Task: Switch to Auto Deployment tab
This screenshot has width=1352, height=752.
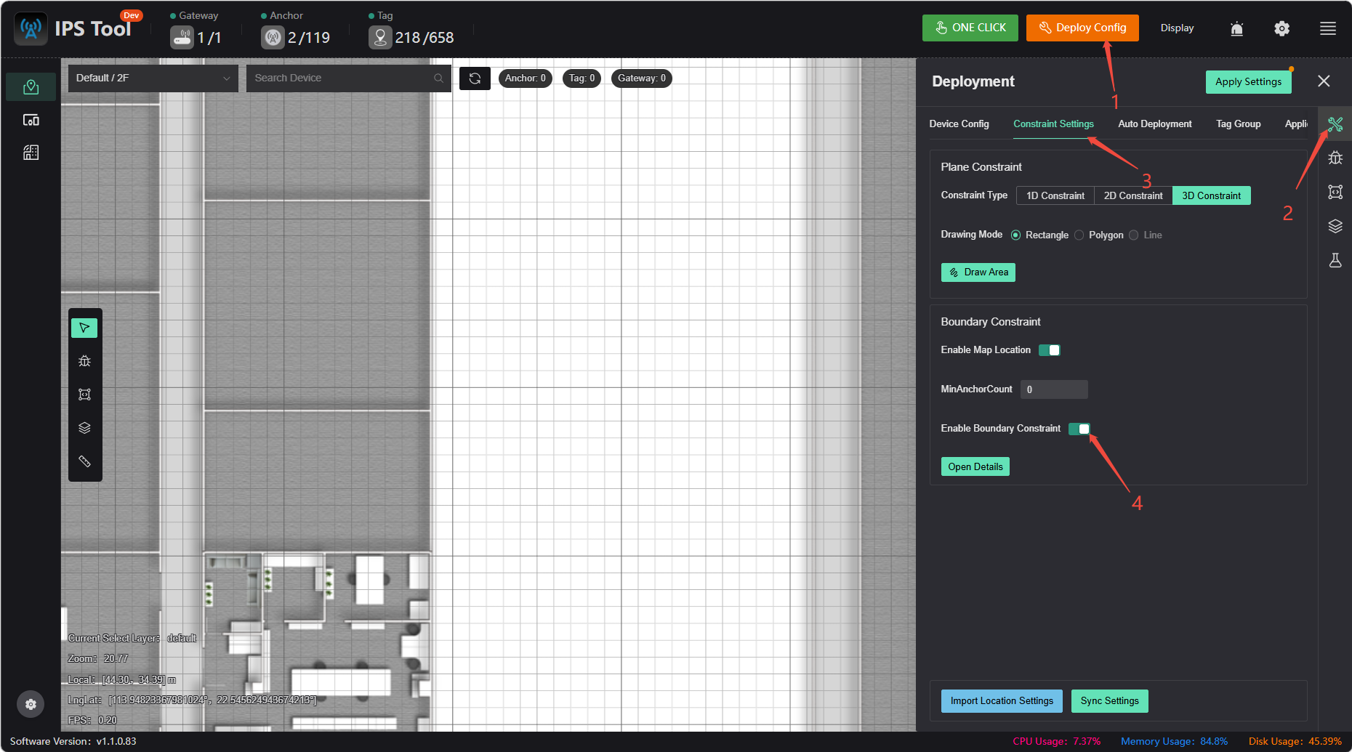Action: click(x=1154, y=124)
